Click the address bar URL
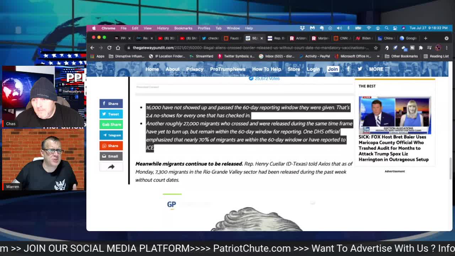This screenshot has width=455, height=256. coord(251,48)
